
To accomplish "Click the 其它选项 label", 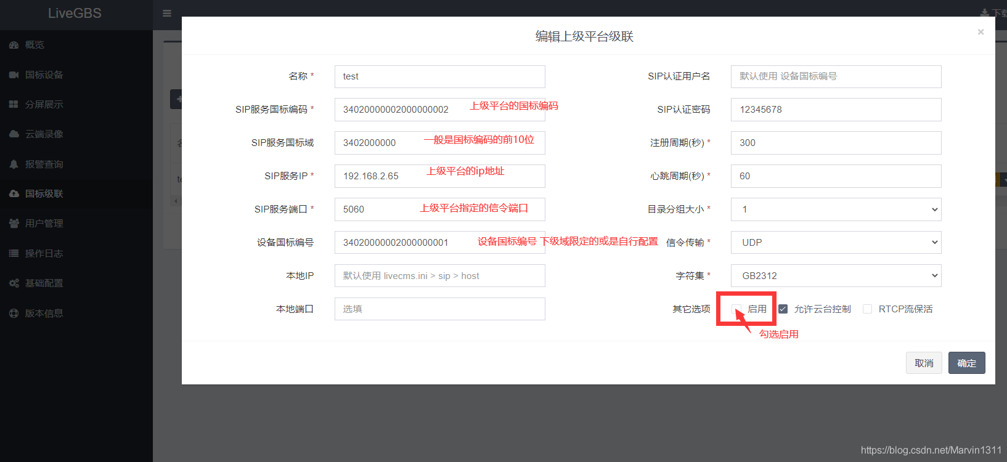I will (x=691, y=309).
